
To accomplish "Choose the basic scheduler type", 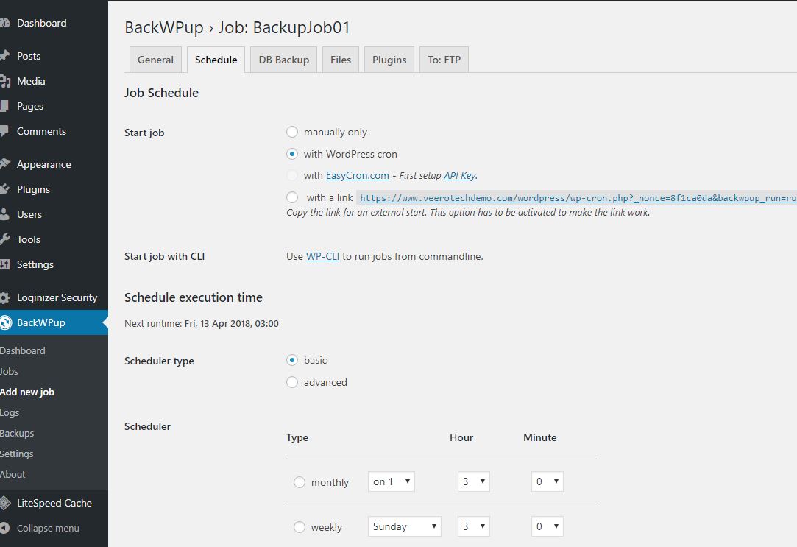I will coord(291,360).
